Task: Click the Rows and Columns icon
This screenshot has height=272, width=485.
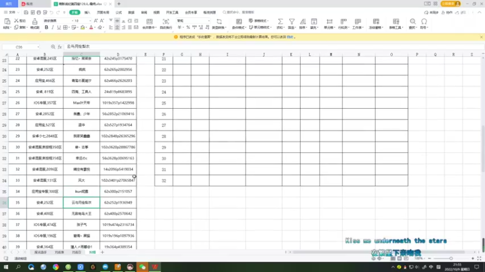Action: pos(343,21)
